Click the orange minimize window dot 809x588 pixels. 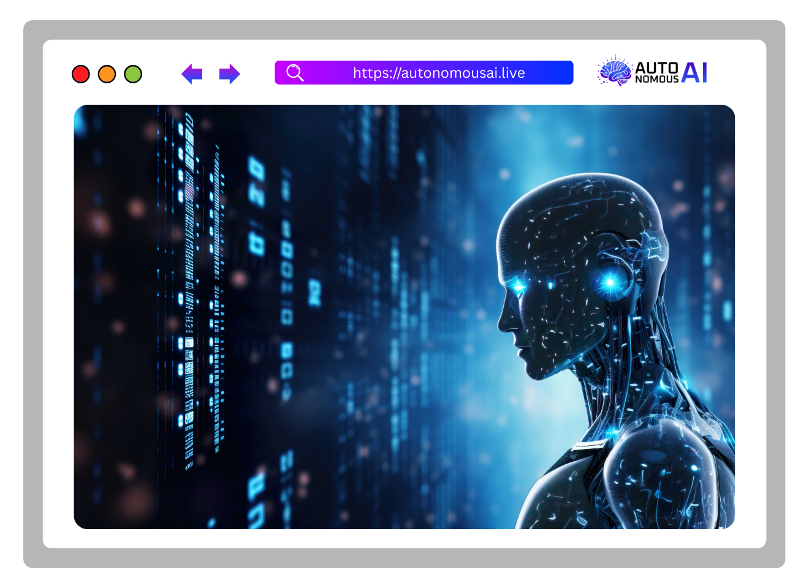pos(107,74)
